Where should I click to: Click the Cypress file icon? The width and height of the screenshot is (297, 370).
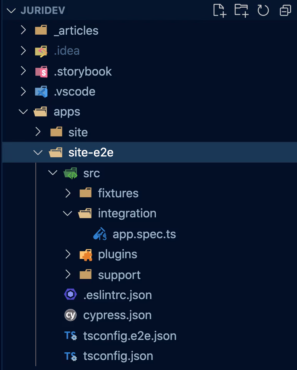(x=70, y=315)
